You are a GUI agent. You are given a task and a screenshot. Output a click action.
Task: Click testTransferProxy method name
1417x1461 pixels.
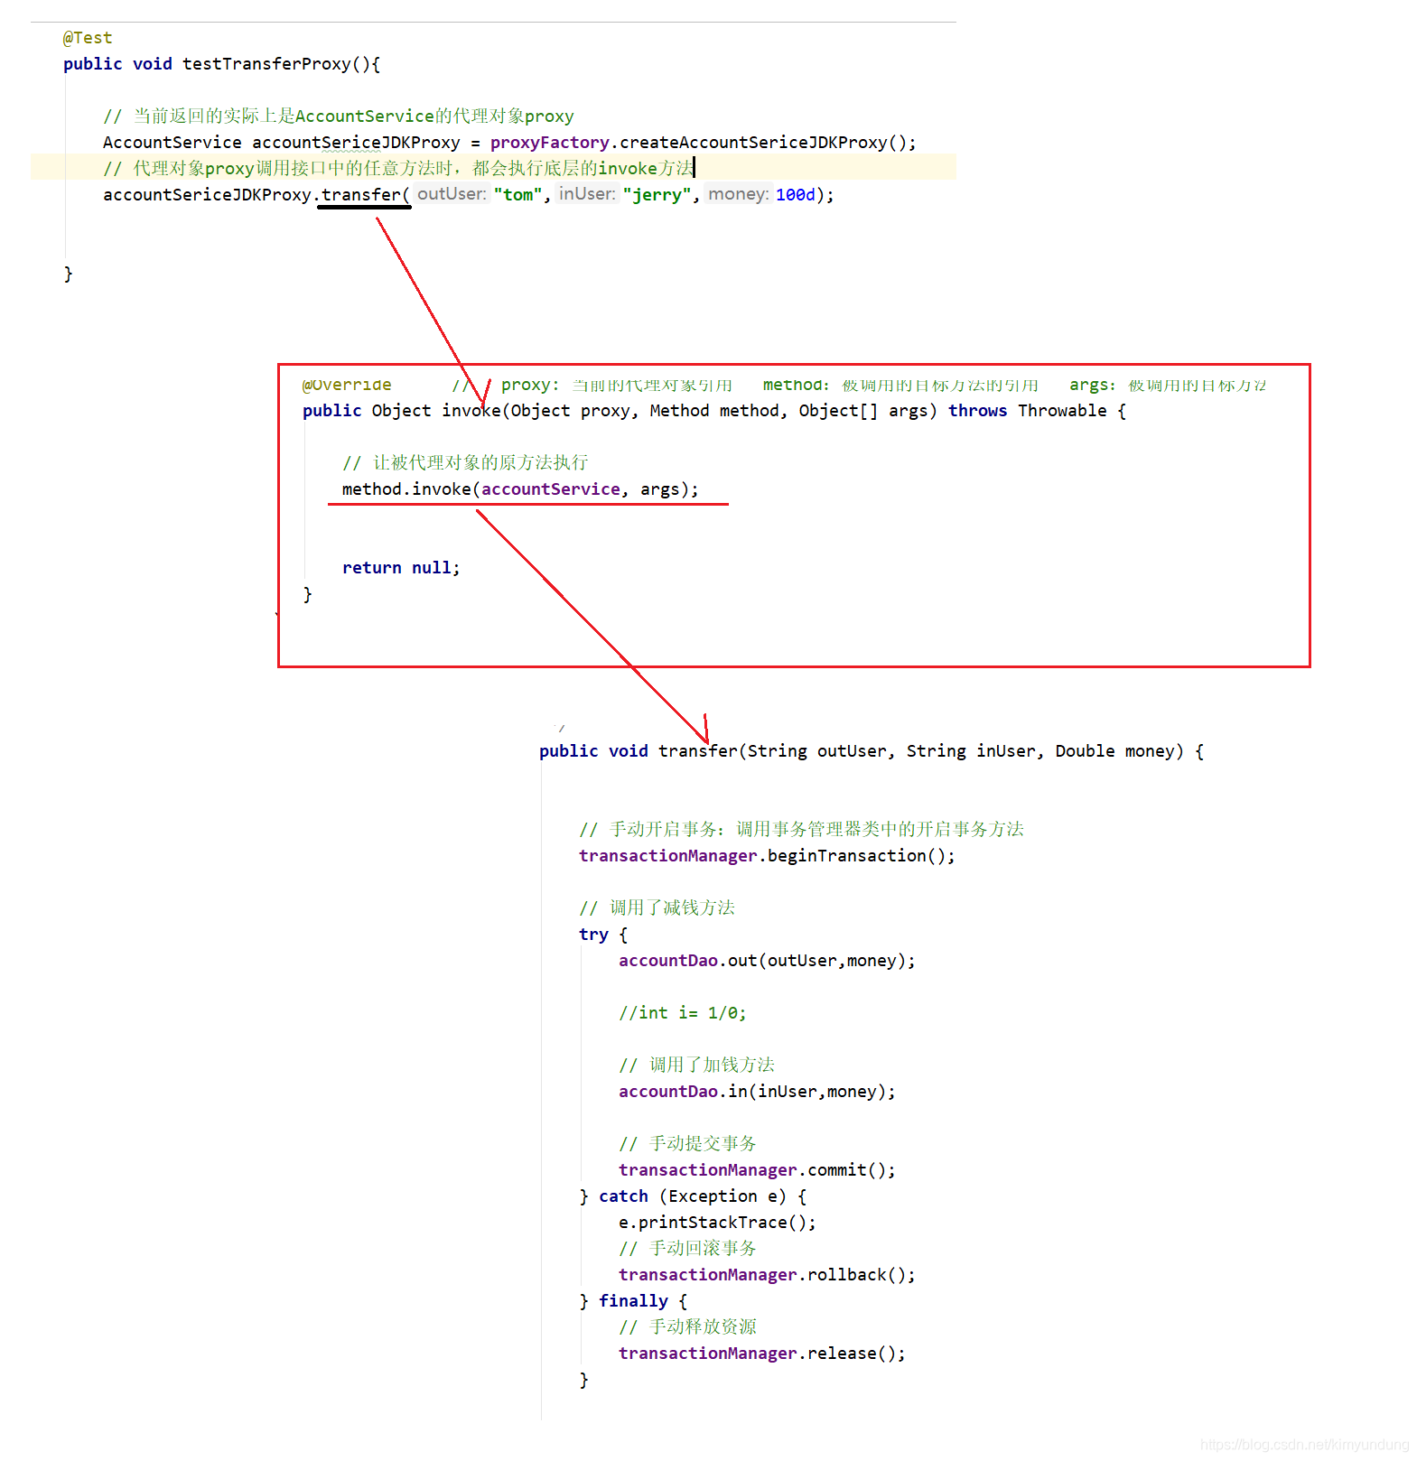tap(266, 64)
